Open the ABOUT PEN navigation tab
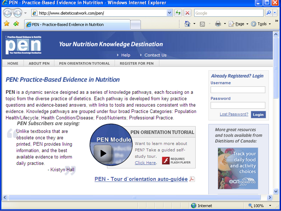The width and height of the screenshot is (281, 211). point(39,63)
